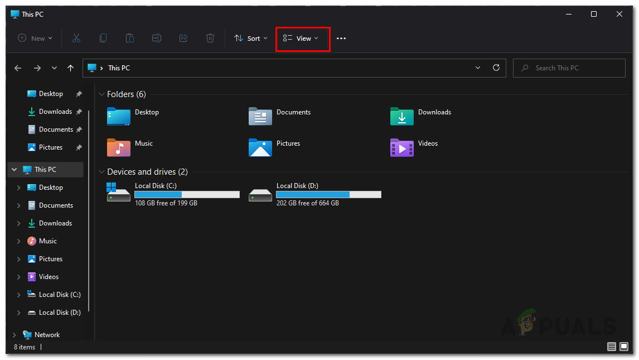Open the Sort dropdown menu
Image resolution: width=639 pixels, height=360 pixels.
click(x=250, y=39)
